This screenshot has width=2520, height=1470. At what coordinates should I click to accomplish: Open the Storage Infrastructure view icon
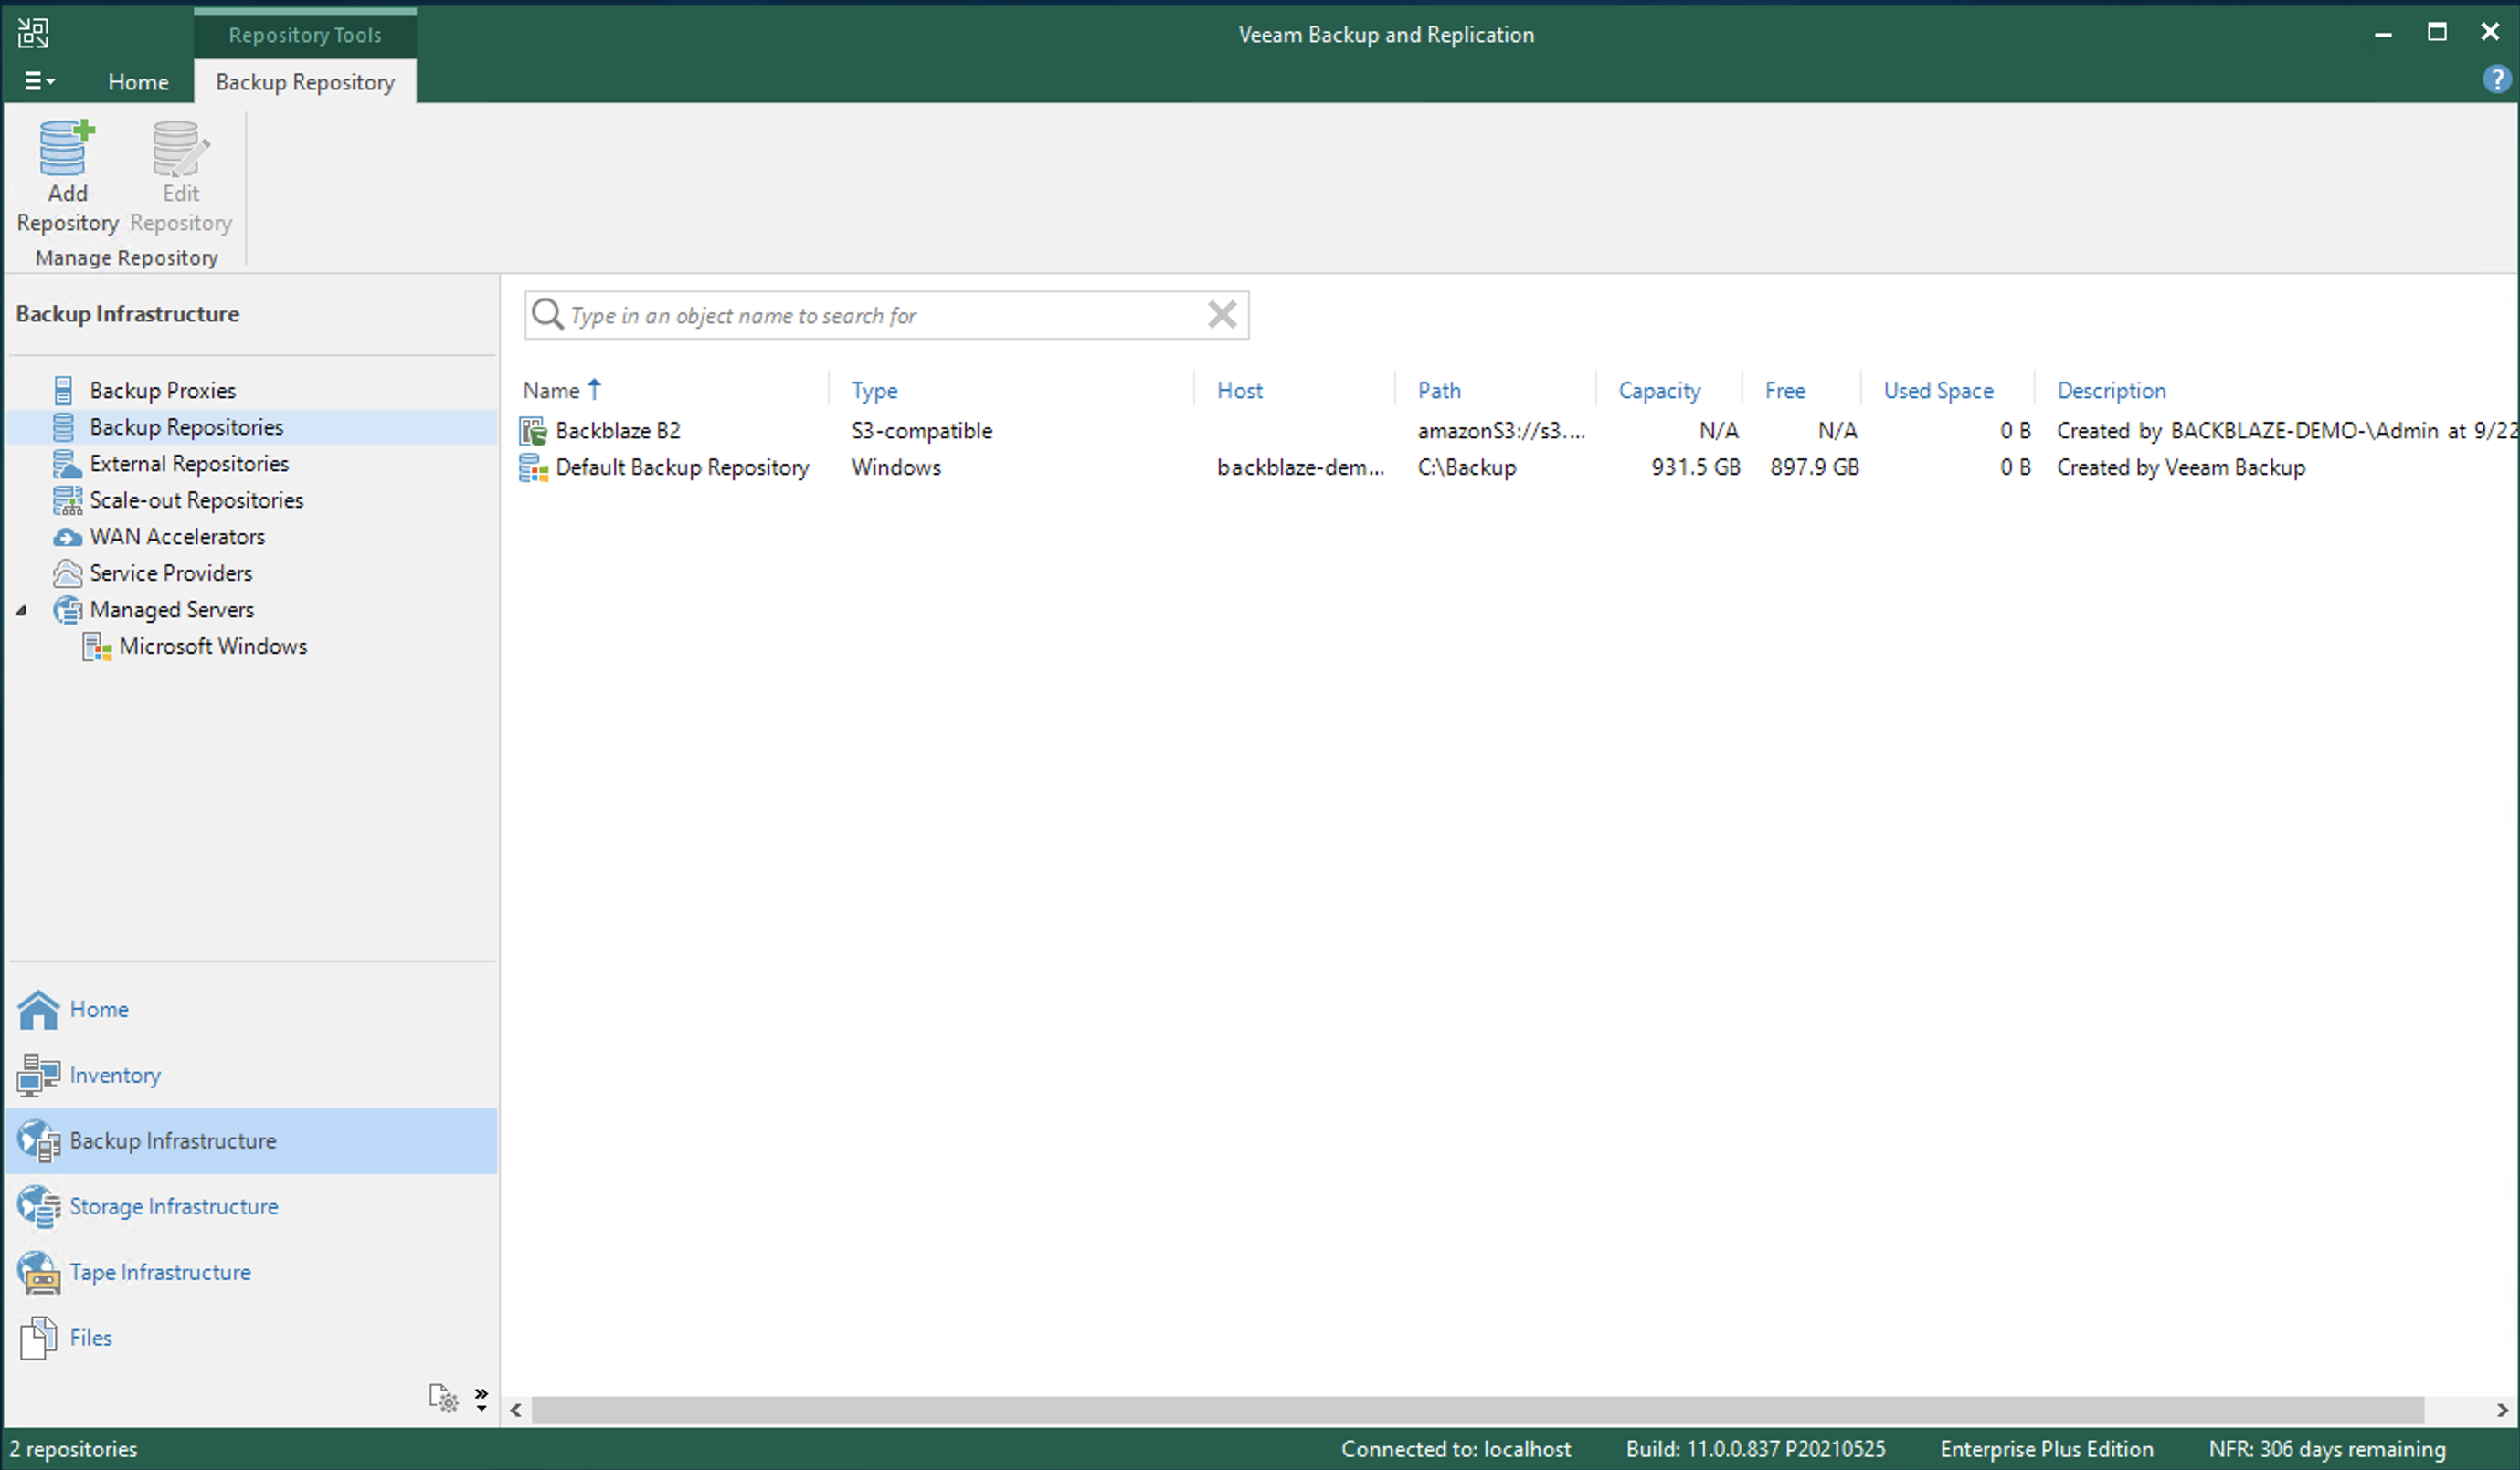tap(39, 1206)
